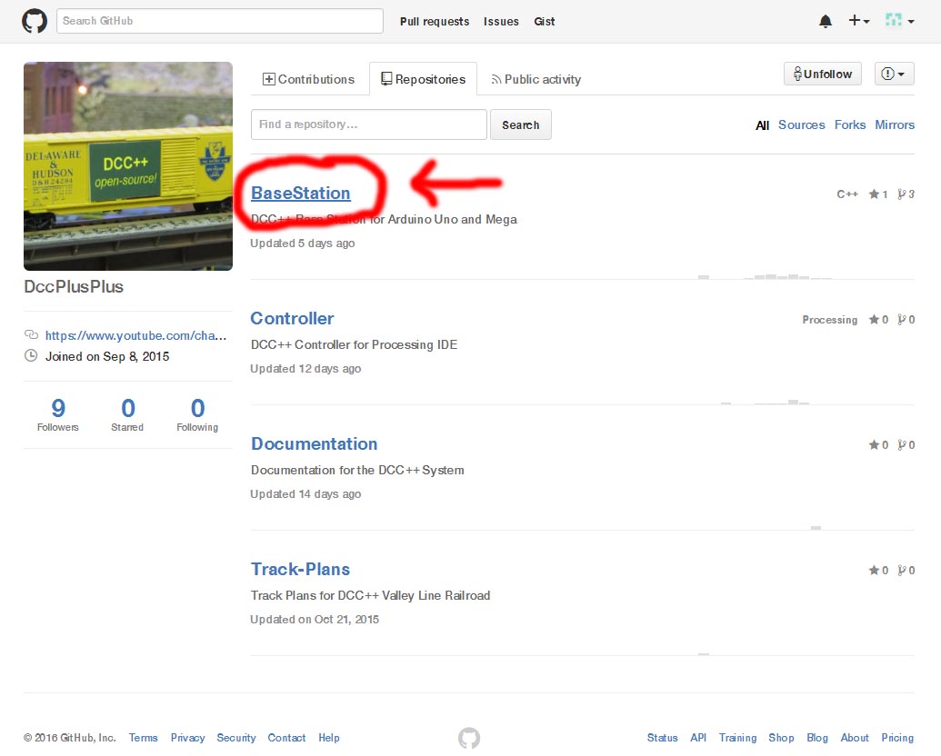This screenshot has height=756, width=941.
Task: Open Pull requests in top navigation
Action: (435, 22)
